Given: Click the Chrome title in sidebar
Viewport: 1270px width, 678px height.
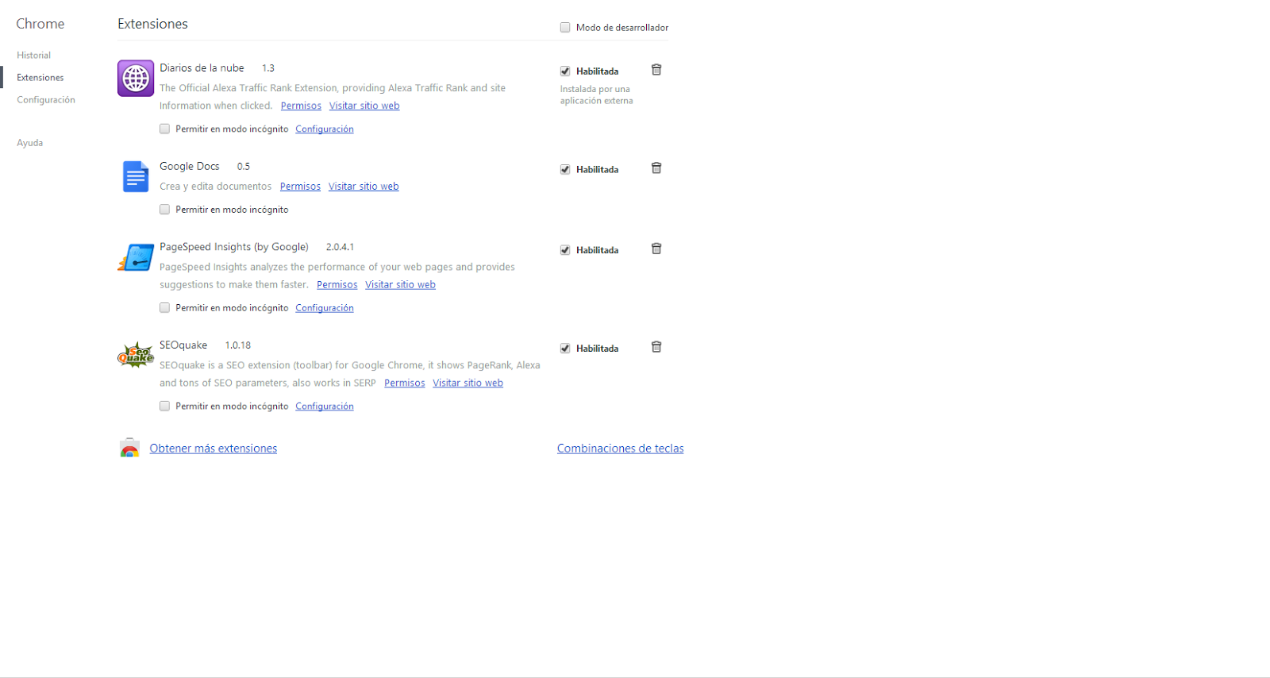Looking at the screenshot, I should (x=40, y=24).
